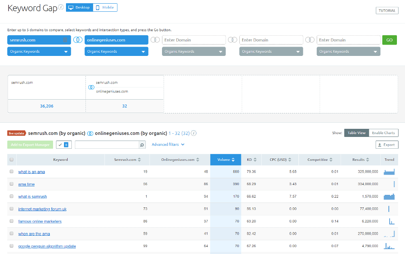
Task: Check the row checkbox for 'what is semrush'
Action: pyautogui.click(x=12, y=196)
